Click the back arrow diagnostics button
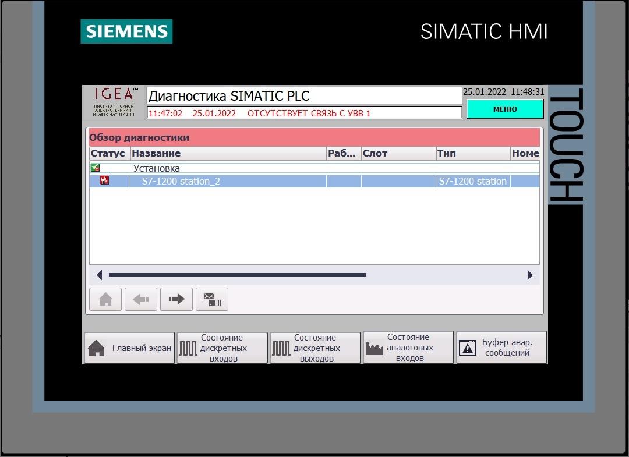 141,299
